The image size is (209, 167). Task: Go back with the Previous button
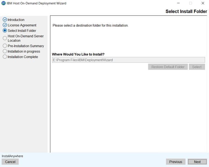(x=176, y=162)
